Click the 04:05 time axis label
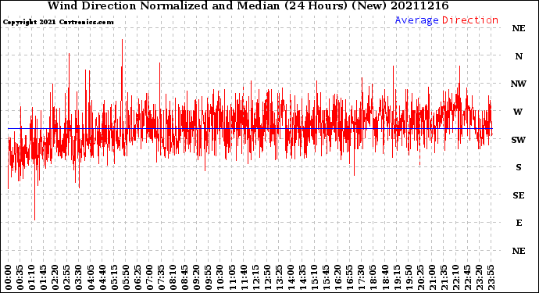This screenshot has width=539, height=293. 91,277
